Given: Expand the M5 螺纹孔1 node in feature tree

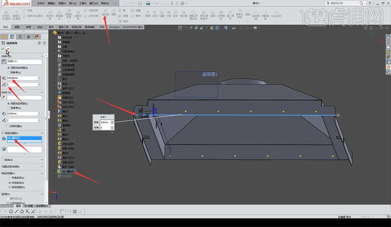Looking at the screenshot, I should tap(55, 171).
